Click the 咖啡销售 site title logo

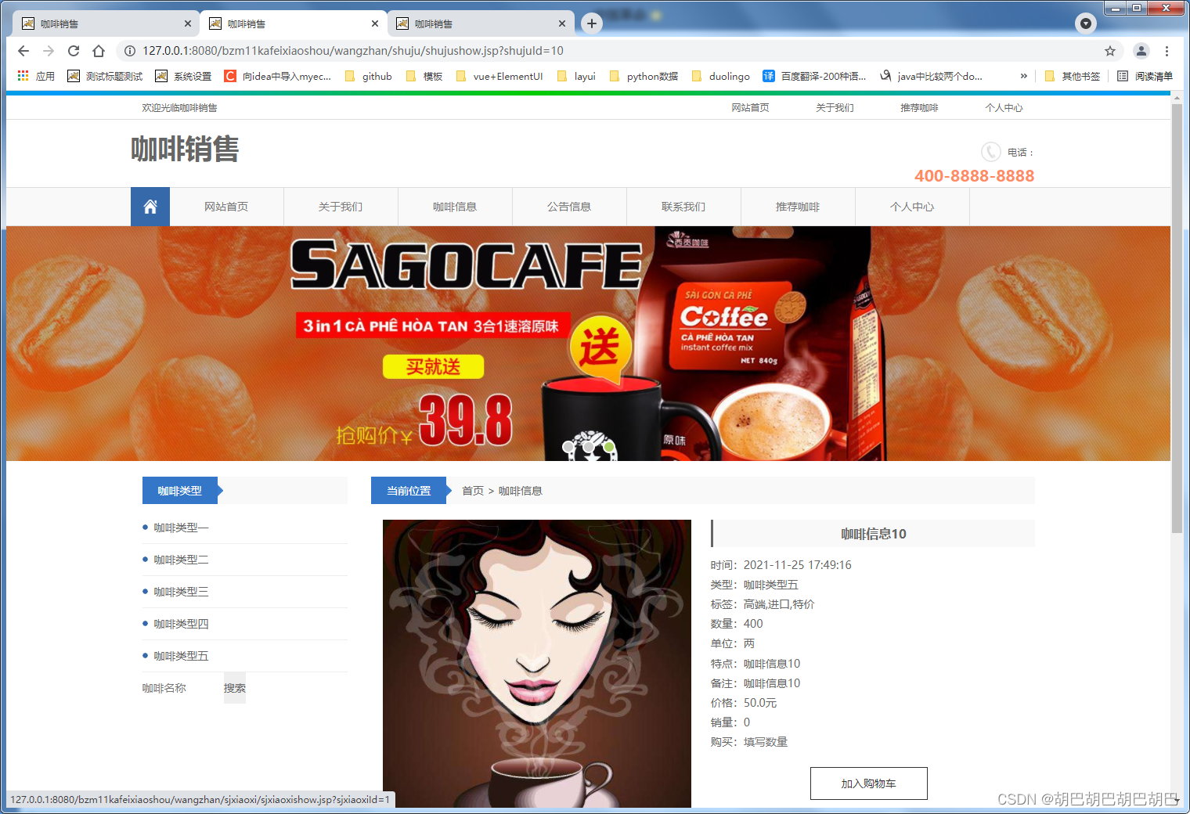click(185, 149)
